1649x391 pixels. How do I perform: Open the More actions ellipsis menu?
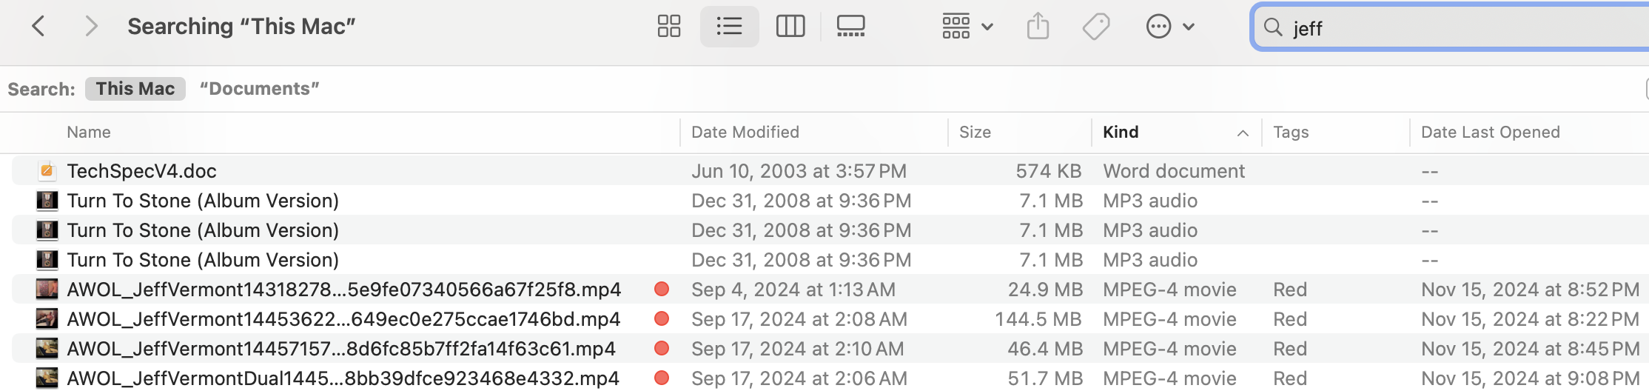click(1169, 27)
